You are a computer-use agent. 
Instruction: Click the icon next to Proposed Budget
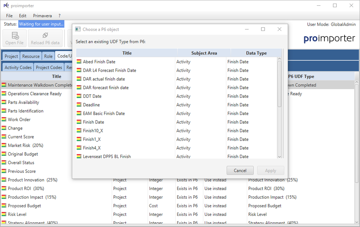point(4,206)
